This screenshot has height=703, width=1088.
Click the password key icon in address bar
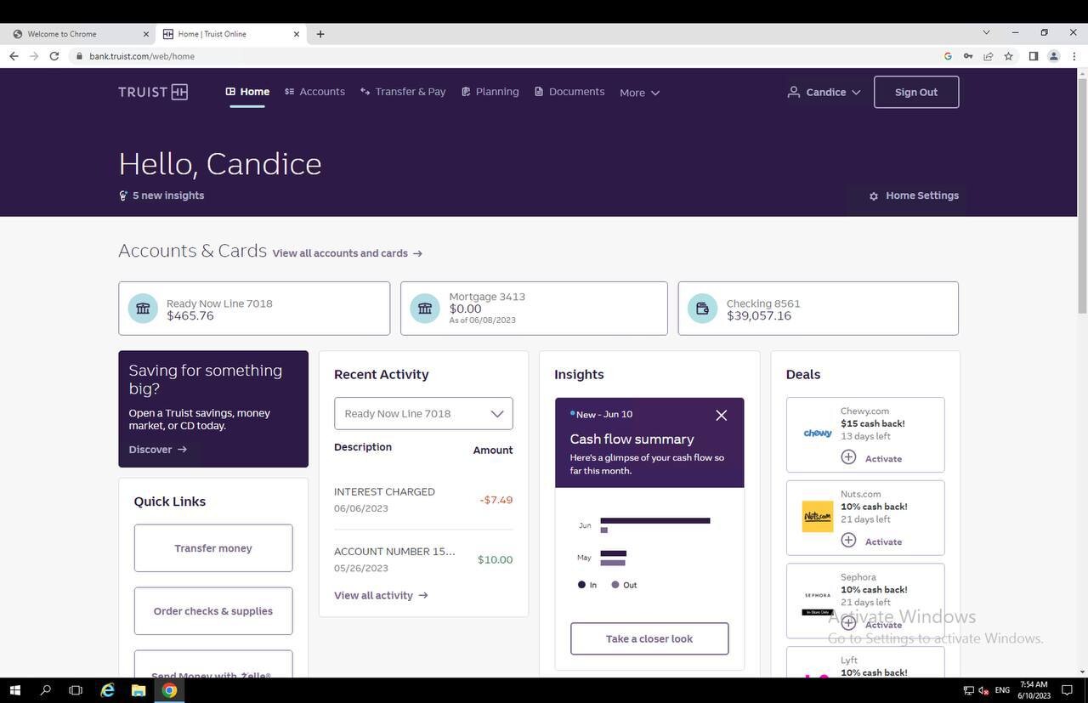[968, 56]
